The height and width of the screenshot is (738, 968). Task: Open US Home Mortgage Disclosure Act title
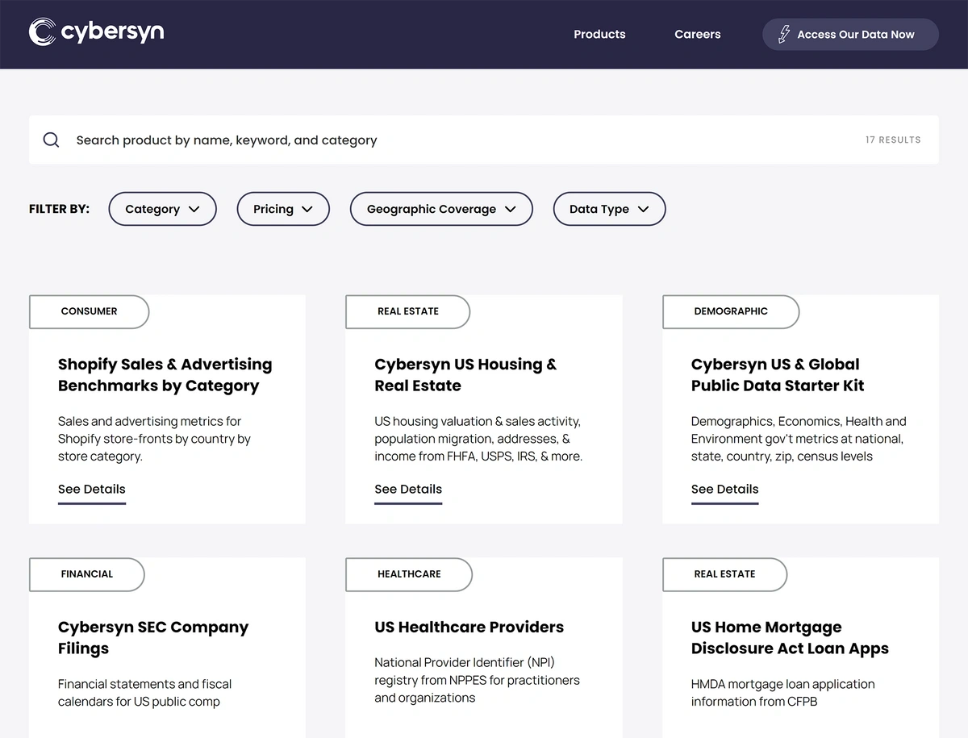point(790,638)
